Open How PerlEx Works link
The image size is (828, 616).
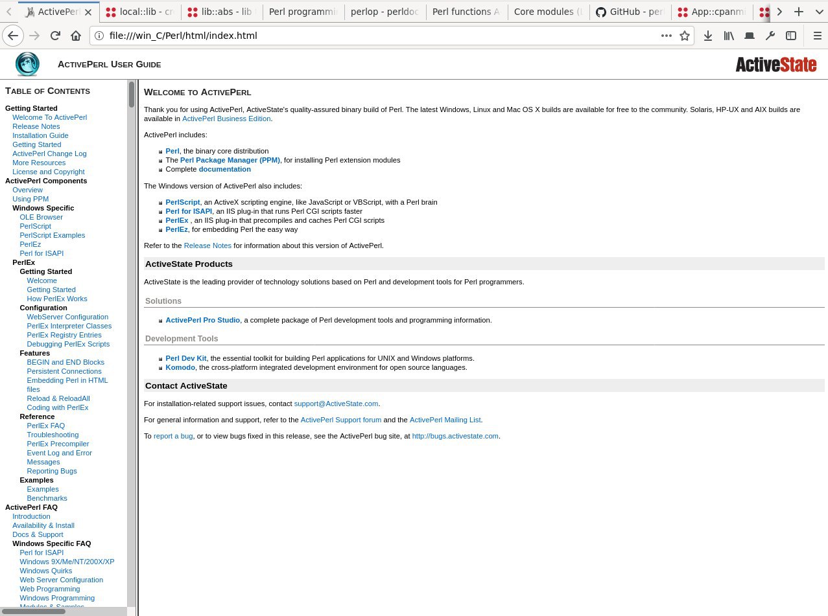pos(57,299)
